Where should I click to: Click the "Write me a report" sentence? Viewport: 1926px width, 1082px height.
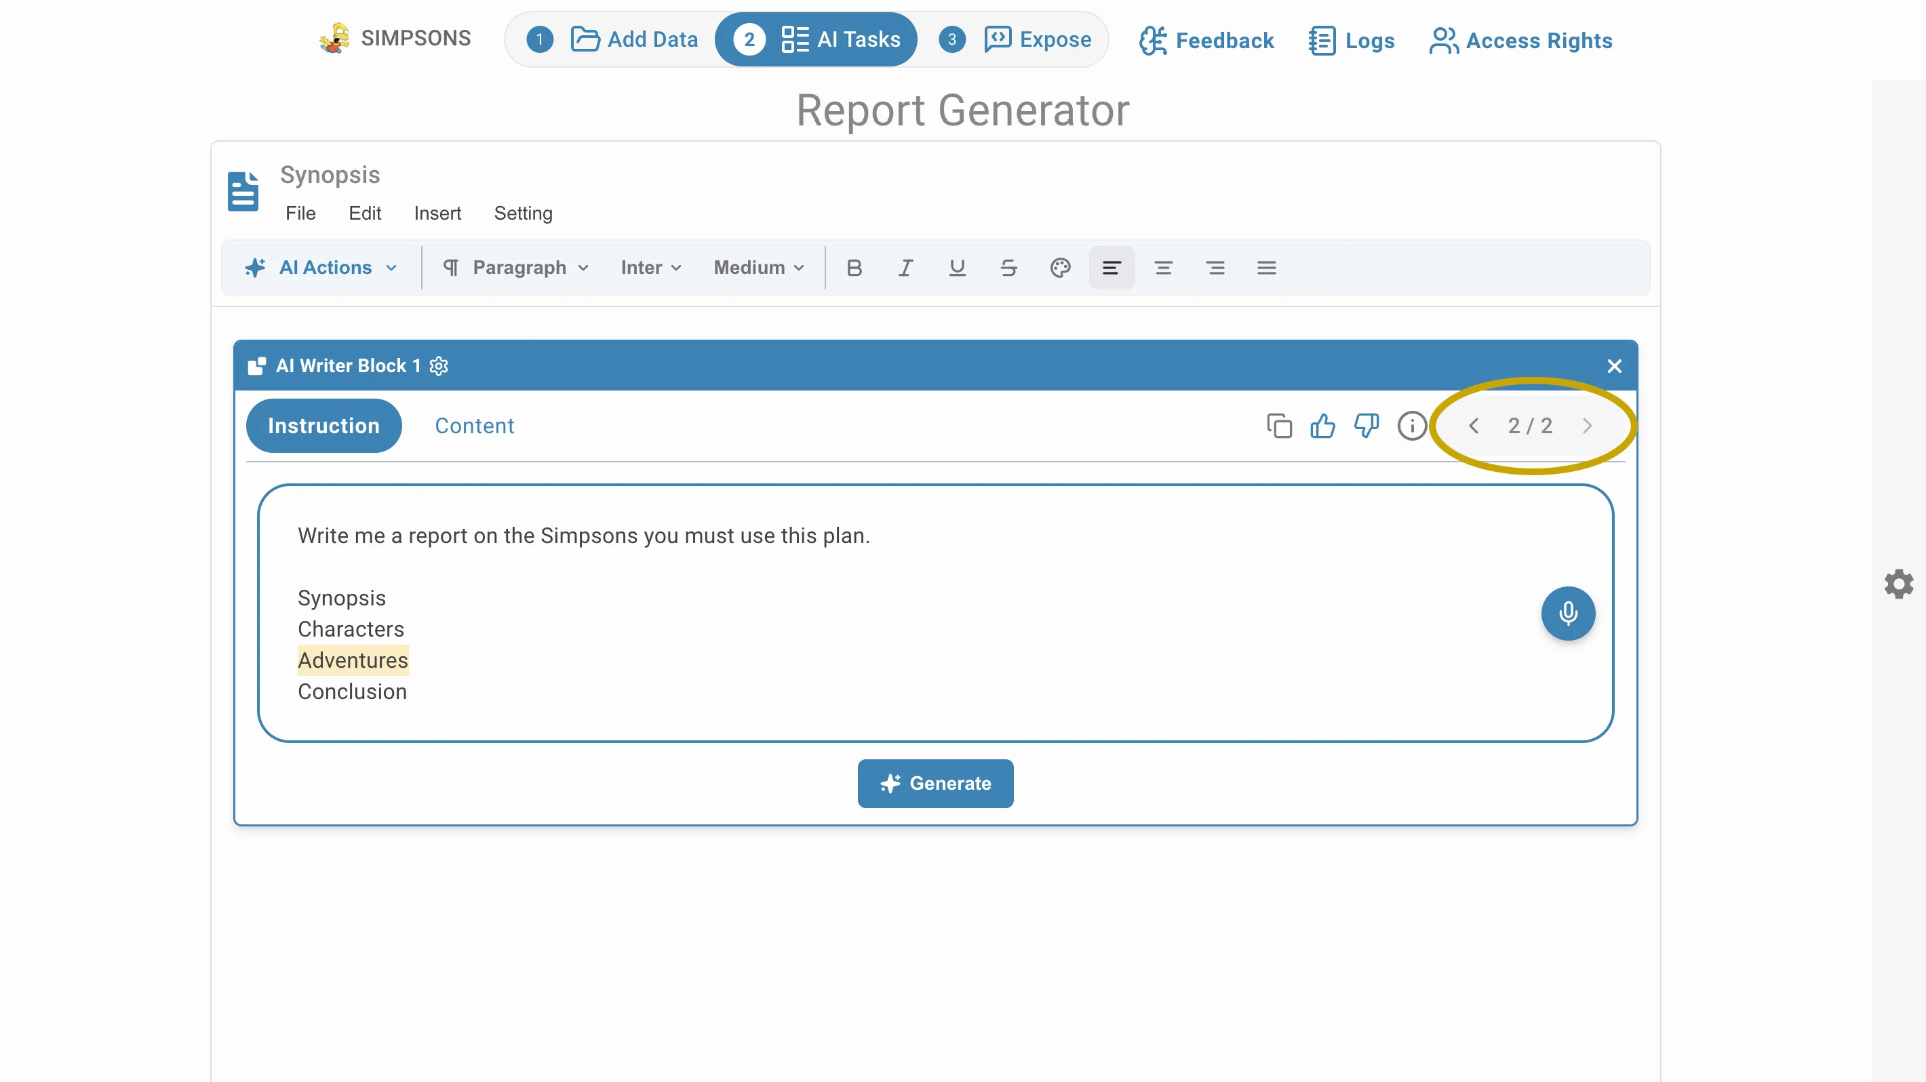[x=583, y=535]
